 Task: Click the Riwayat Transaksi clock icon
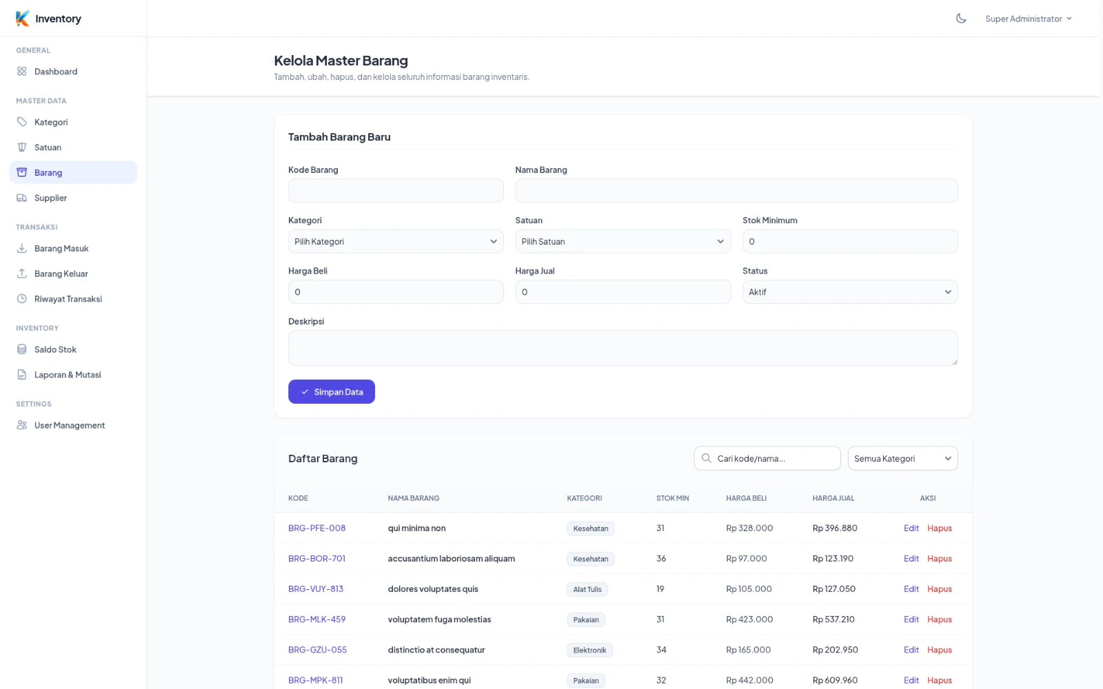22,299
